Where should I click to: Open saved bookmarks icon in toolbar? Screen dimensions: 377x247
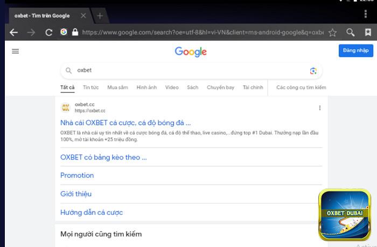coord(368,32)
